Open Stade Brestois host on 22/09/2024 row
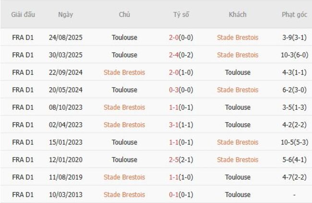The image size is (312, 203). tap(124, 72)
